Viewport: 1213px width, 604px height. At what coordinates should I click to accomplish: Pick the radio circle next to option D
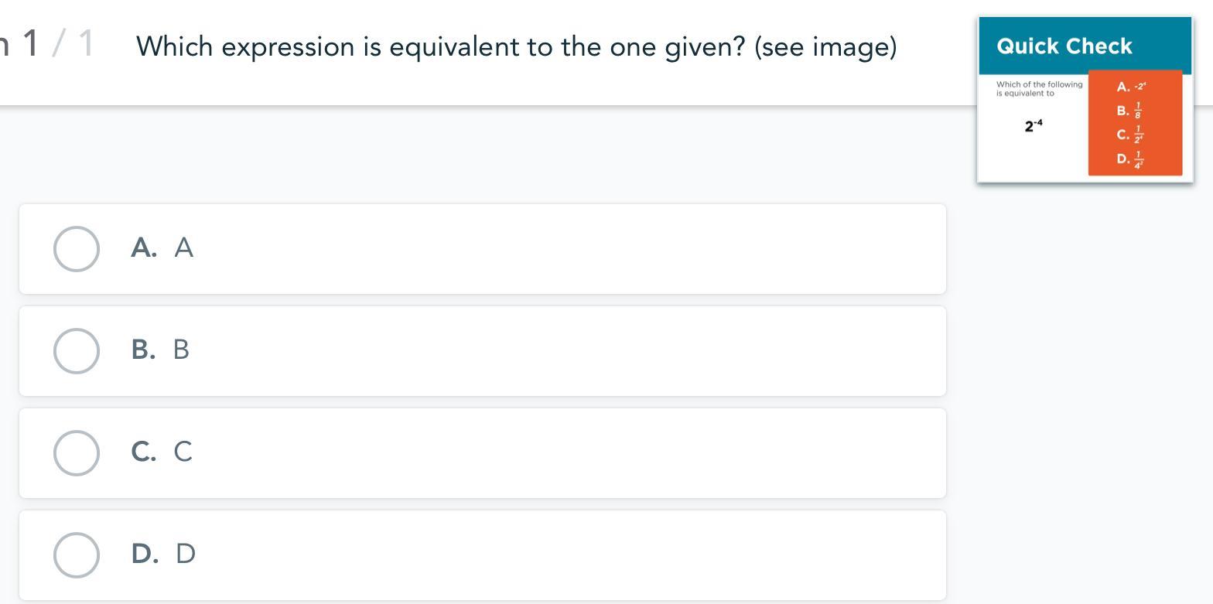pos(76,555)
